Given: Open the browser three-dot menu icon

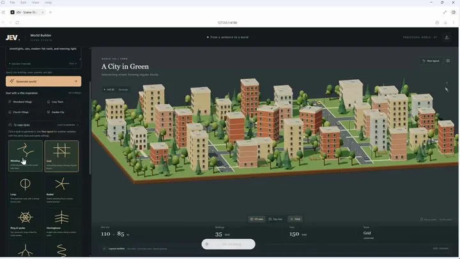Looking at the screenshot, I should (454, 22).
